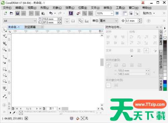Open the units dropdown

[x=116, y=21]
